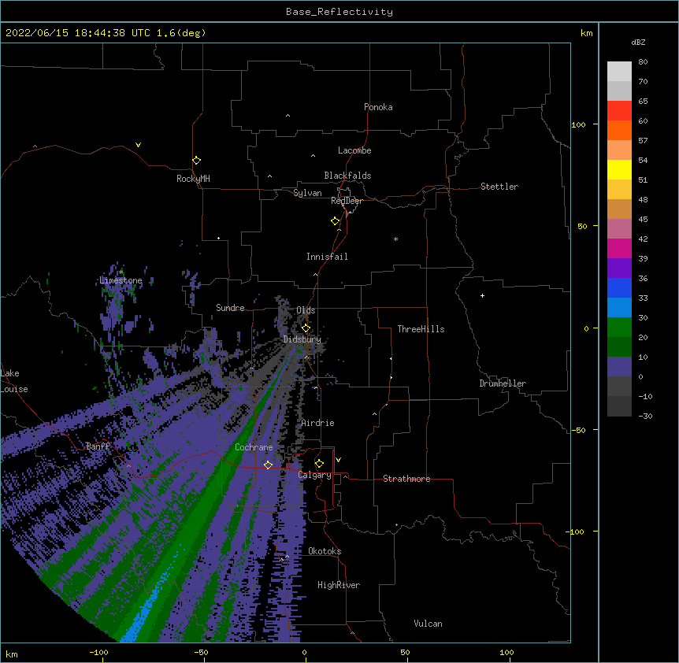Click the RockyMH town label
This screenshot has width=679, height=663.
tap(193, 179)
